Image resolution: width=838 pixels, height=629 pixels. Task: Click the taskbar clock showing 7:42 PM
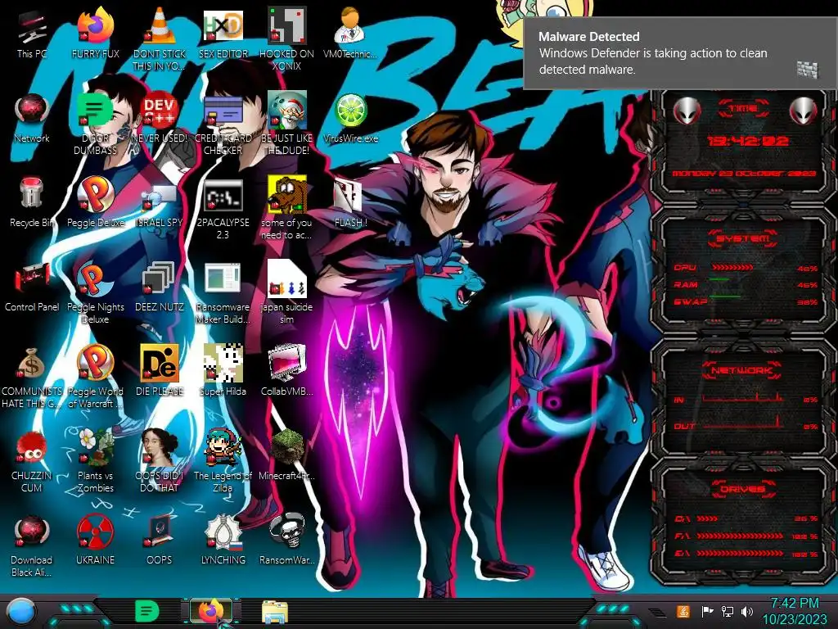click(794, 611)
